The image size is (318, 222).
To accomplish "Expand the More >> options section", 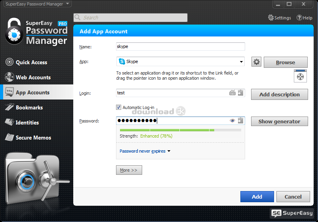I will (129, 170).
